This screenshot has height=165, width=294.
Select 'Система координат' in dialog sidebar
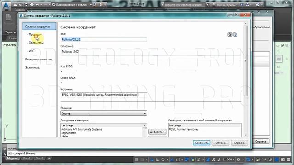click(x=39, y=26)
